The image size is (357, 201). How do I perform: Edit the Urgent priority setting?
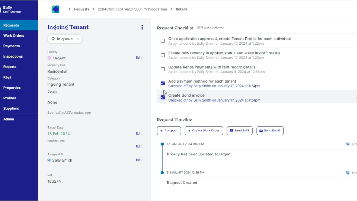point(139,58)
